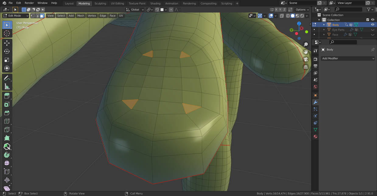The height and width of the screenshot is (196, 377).
Task: Select the Poly Build tool
Action: point(7,138)
